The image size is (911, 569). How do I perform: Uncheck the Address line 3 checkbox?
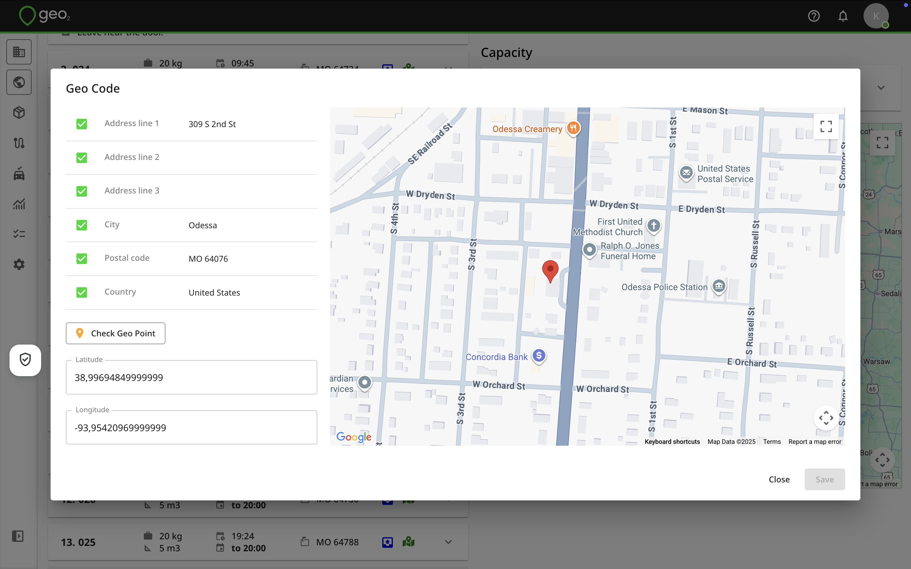(82, 191)
